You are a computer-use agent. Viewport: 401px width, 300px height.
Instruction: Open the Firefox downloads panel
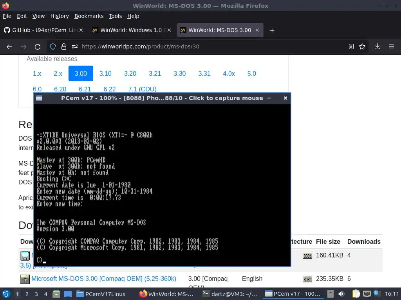(x=377, y=46)
